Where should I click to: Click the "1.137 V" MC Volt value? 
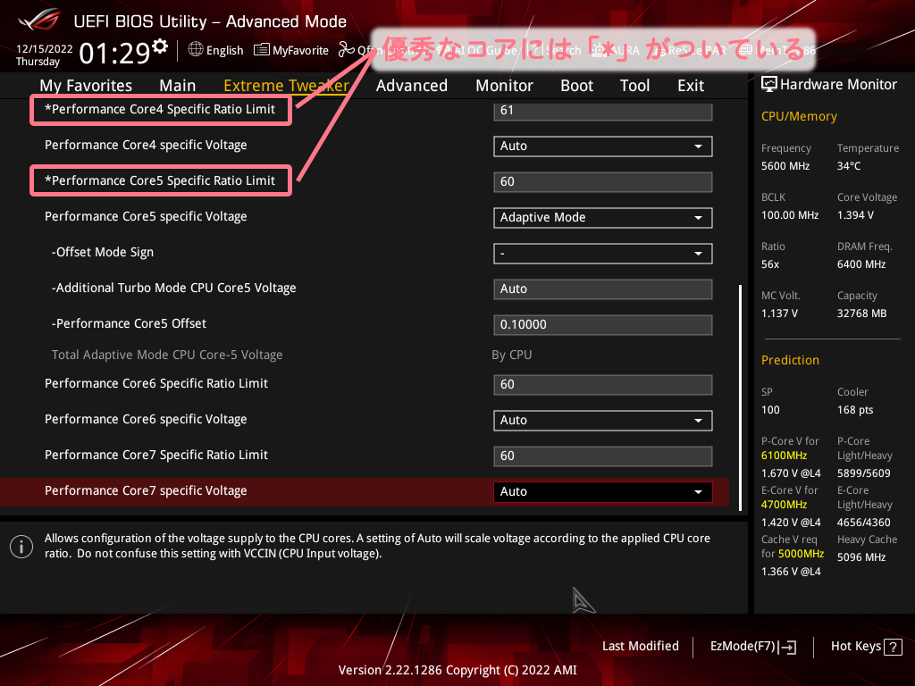click(779, 314)
